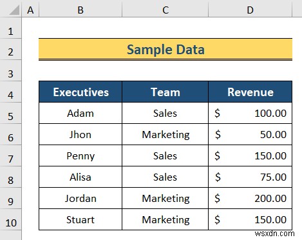Click Stuart's revenue cell 150.00
This screenshot has height=240, width=302.
250,219
